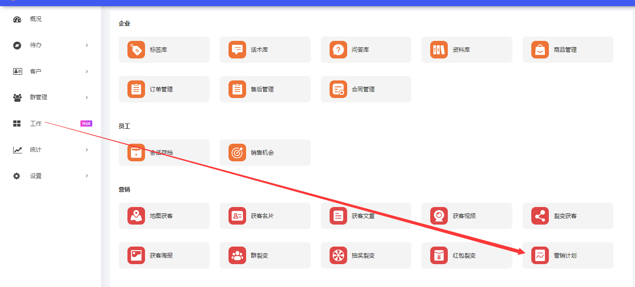Open the 裂变获客 share icon
This screenshot has height=287, width=635.
coord(540,216)
